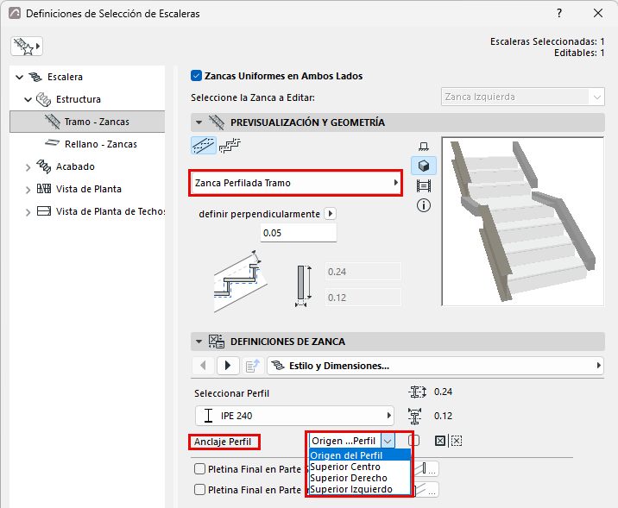Expand the Acabado tree node

click(x=28, y=167)
